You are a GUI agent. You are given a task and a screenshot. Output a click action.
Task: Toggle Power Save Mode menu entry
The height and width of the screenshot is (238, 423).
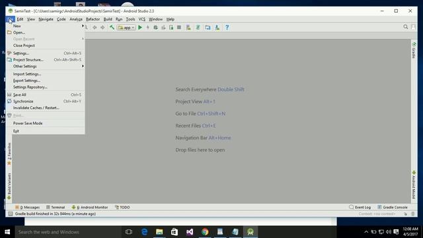[46, 123]
